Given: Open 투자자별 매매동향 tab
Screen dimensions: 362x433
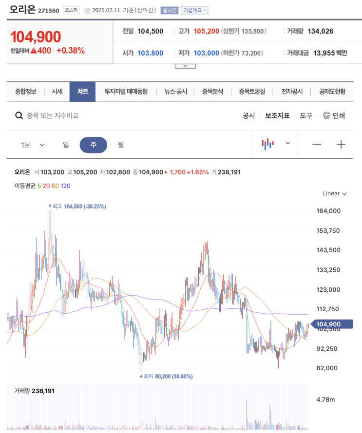Looking at the screenshot, I should click(126, 92).
